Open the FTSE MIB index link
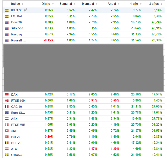 coord(18,125)
